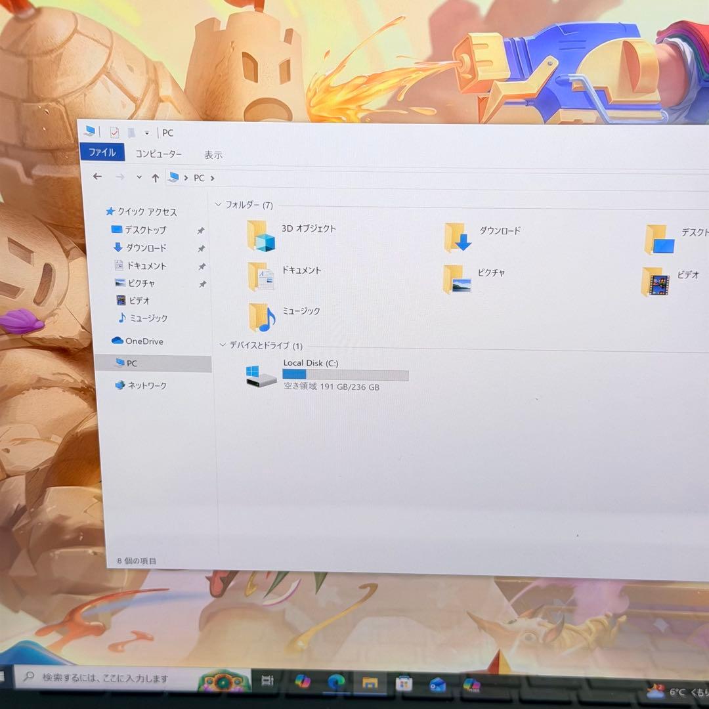Click the PC icon in address bar

(x=173, y=177)
